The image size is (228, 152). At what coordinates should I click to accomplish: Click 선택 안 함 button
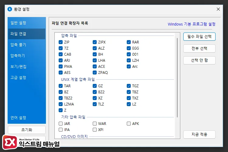199,60
